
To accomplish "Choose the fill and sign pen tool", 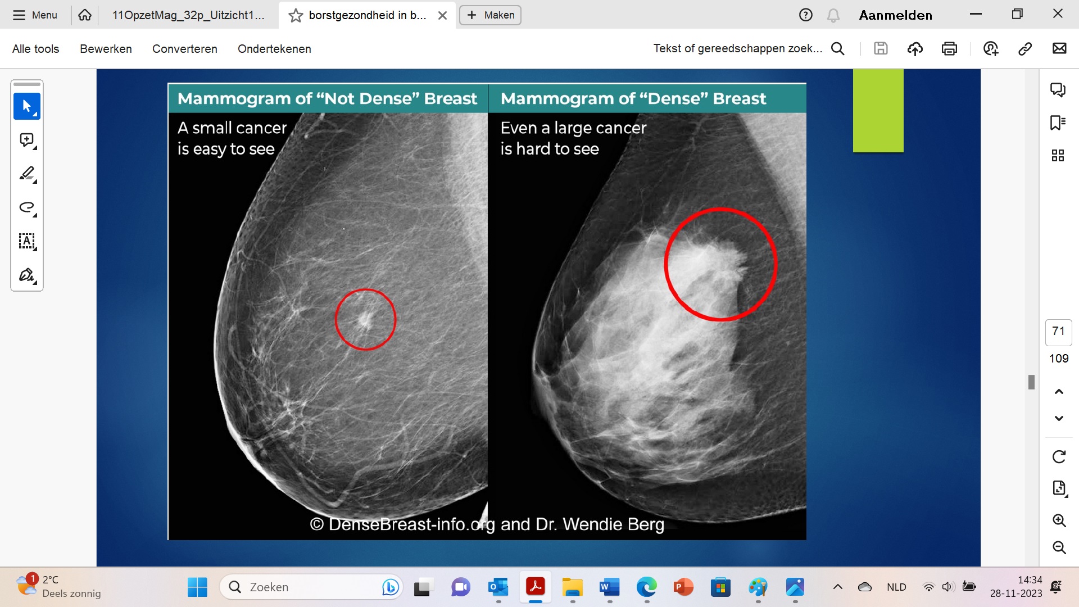I will 26,275.
